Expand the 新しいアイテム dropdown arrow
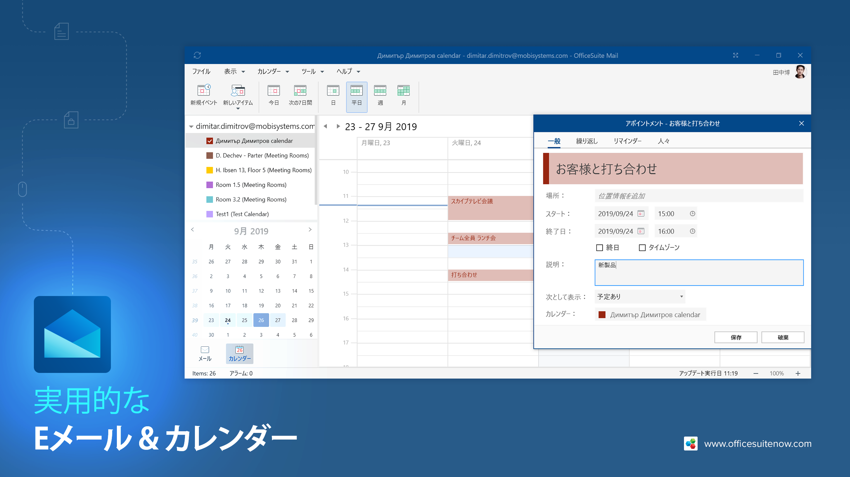Image resolution: width=850 pixels, height=477 pixels. click(238, 109)
